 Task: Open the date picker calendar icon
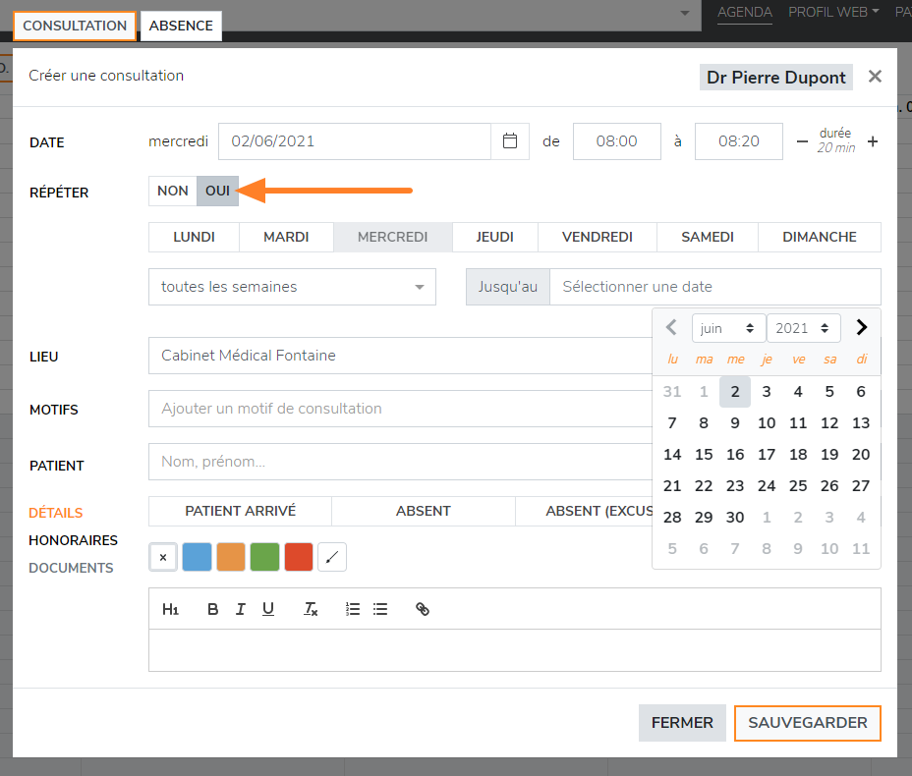click(x=510, y=141)
